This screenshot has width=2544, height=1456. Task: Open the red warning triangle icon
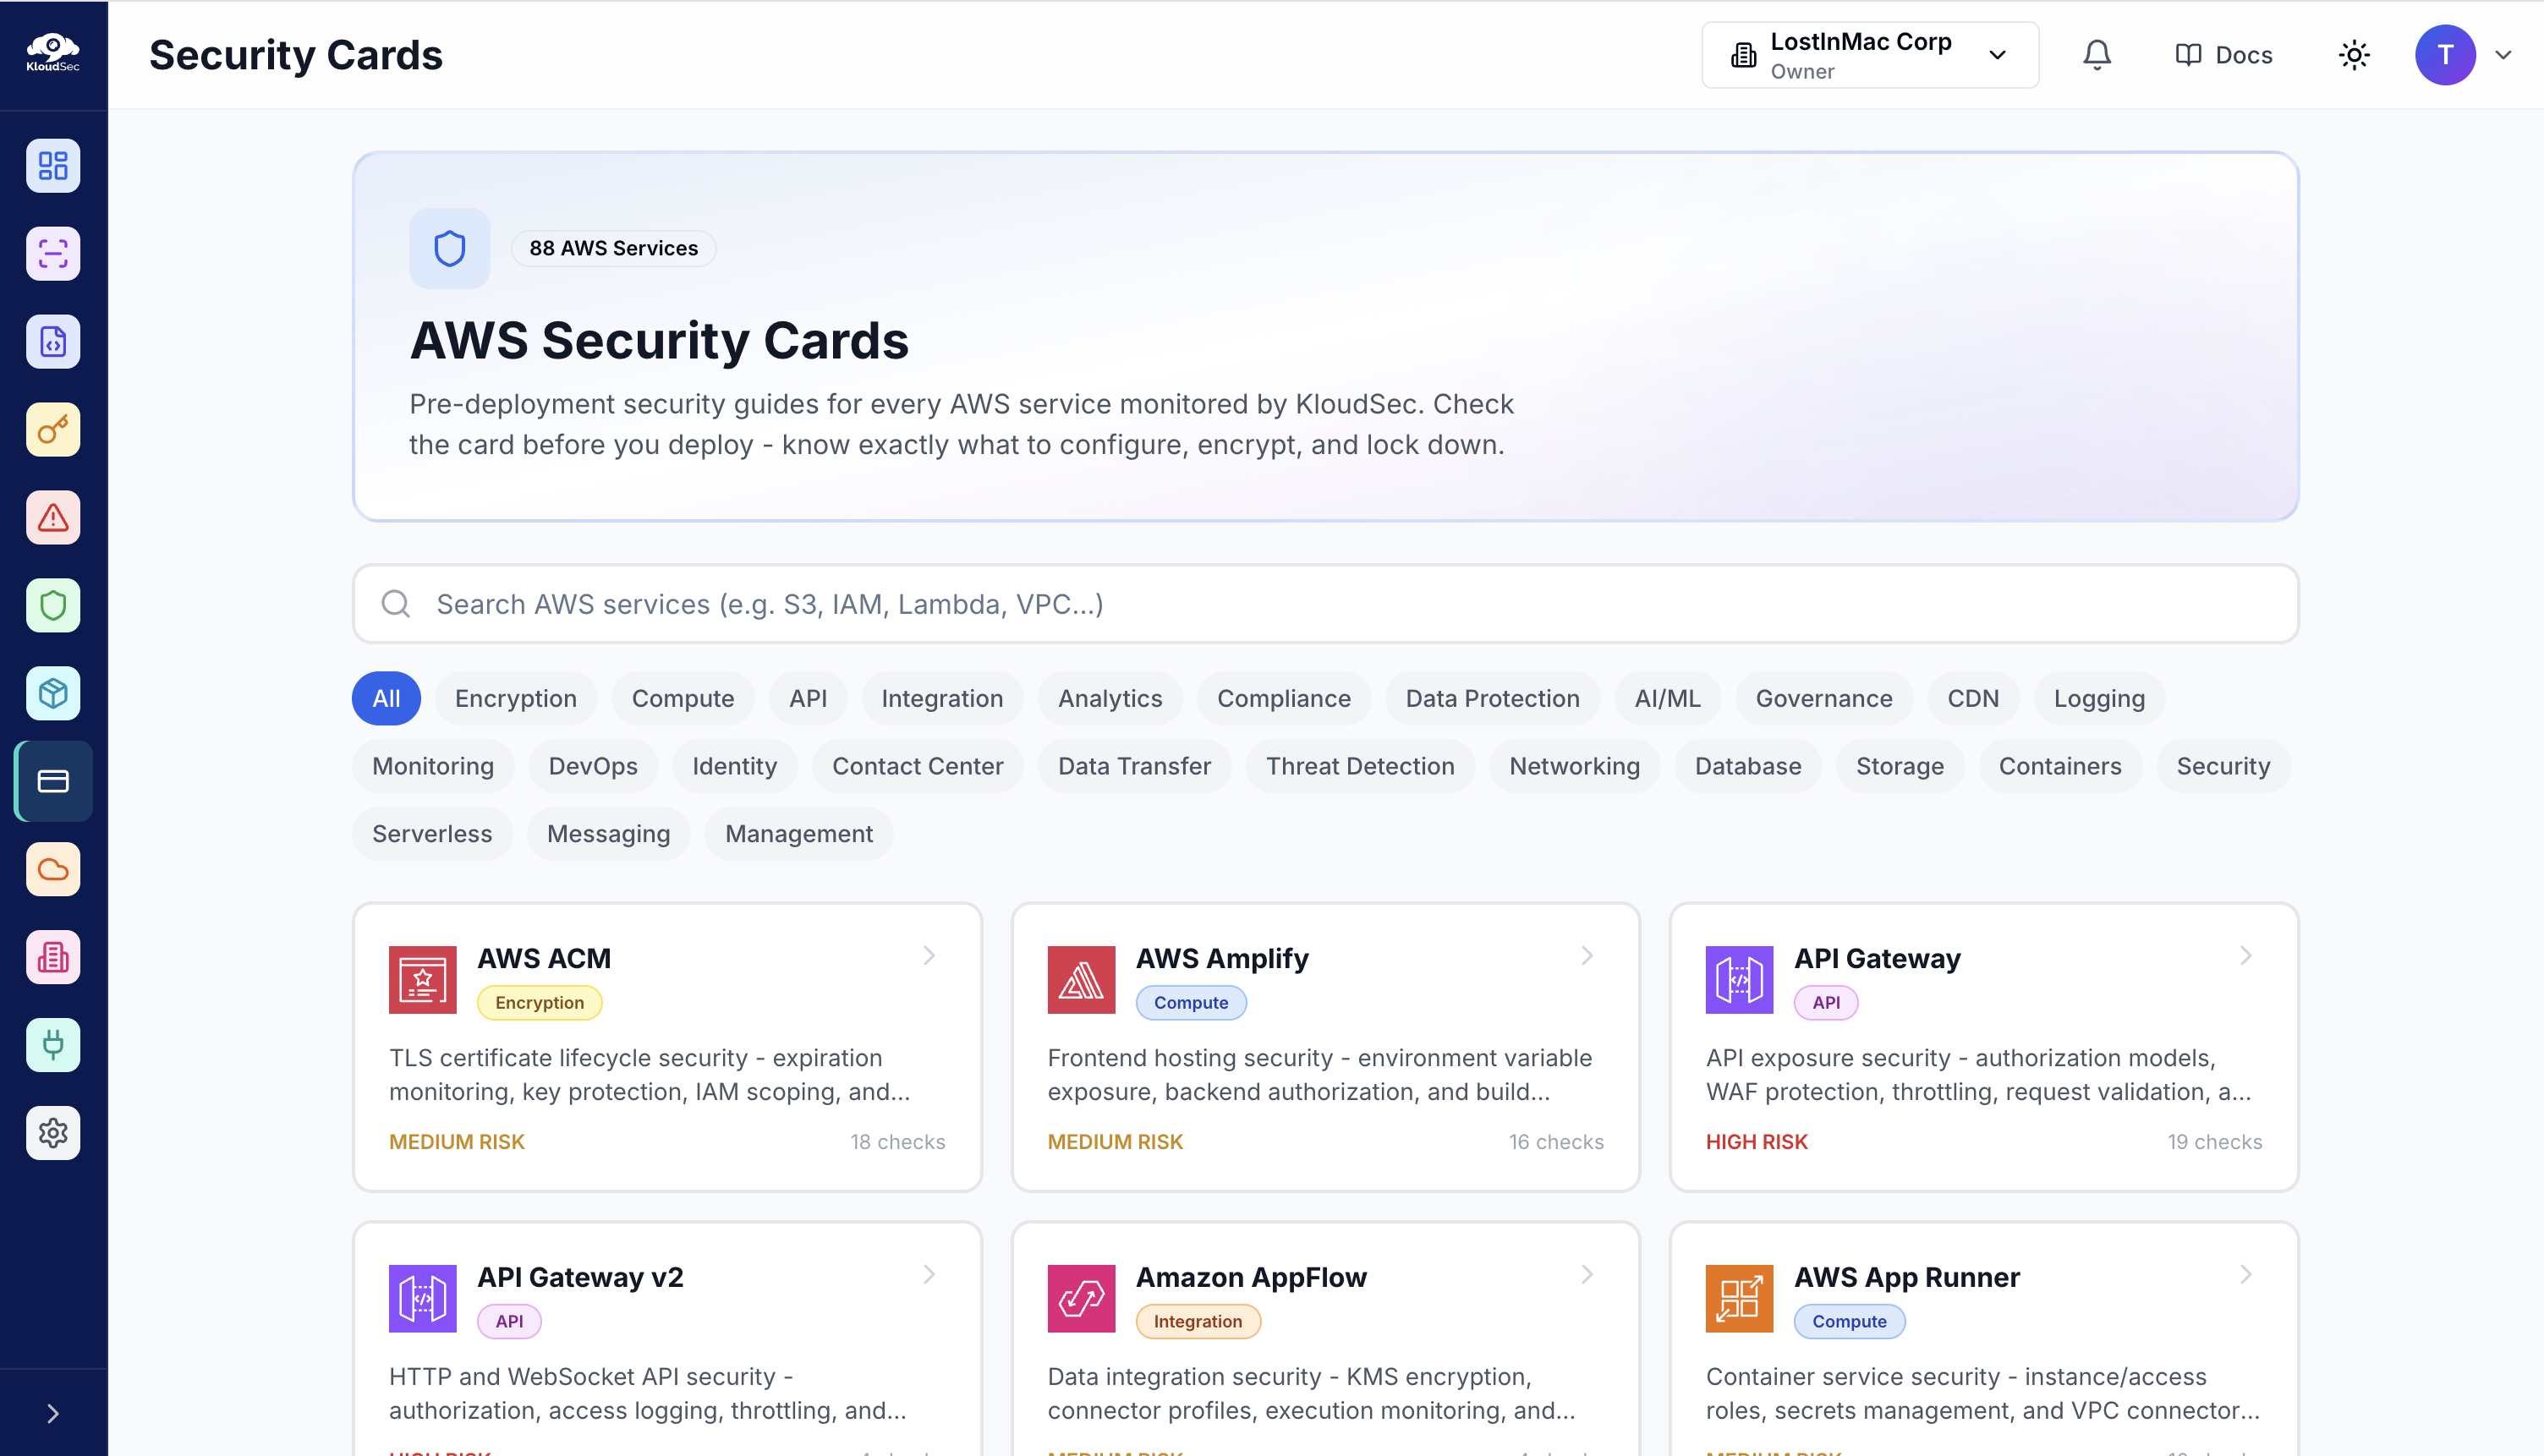click(x=53, y=518)
